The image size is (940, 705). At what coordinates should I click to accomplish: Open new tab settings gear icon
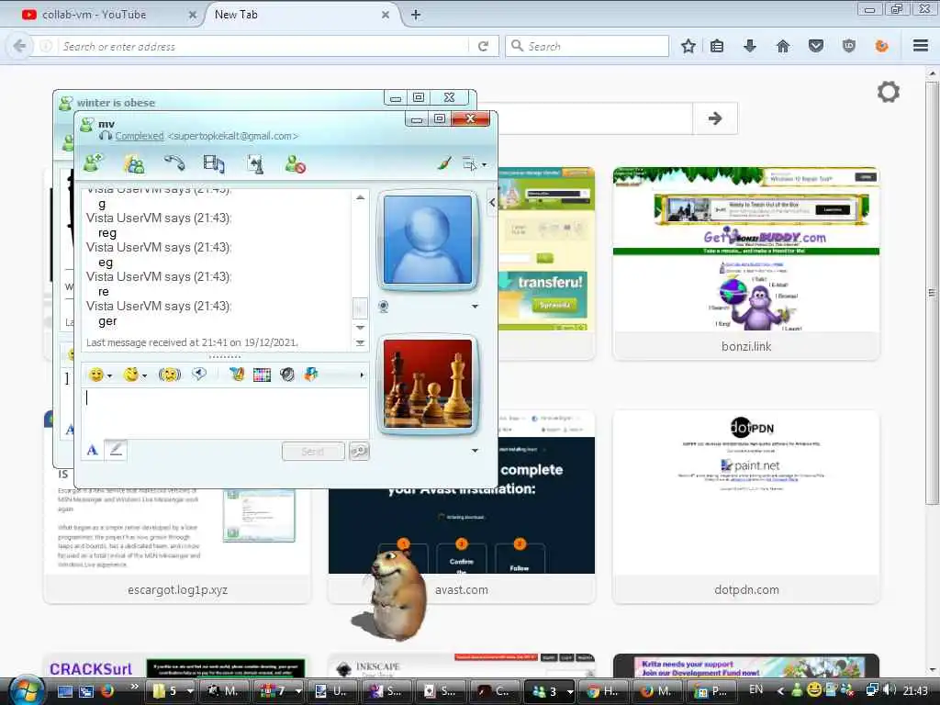889,92
